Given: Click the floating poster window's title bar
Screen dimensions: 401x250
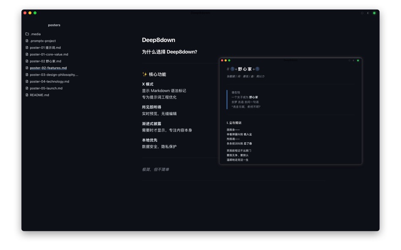Looking at the screenshot, I should click(x=291, y=60).
